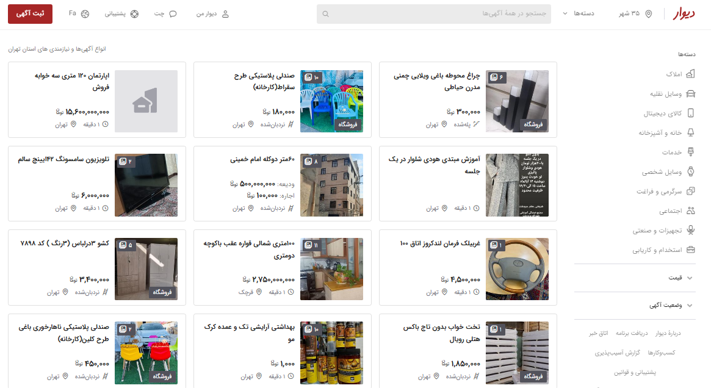
Task: Click the yellow and red chairs thumbnail
Action: [x=146, y=353]
